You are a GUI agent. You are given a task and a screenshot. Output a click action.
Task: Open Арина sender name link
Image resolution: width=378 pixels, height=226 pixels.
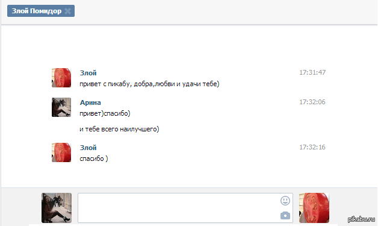(90, 102)
